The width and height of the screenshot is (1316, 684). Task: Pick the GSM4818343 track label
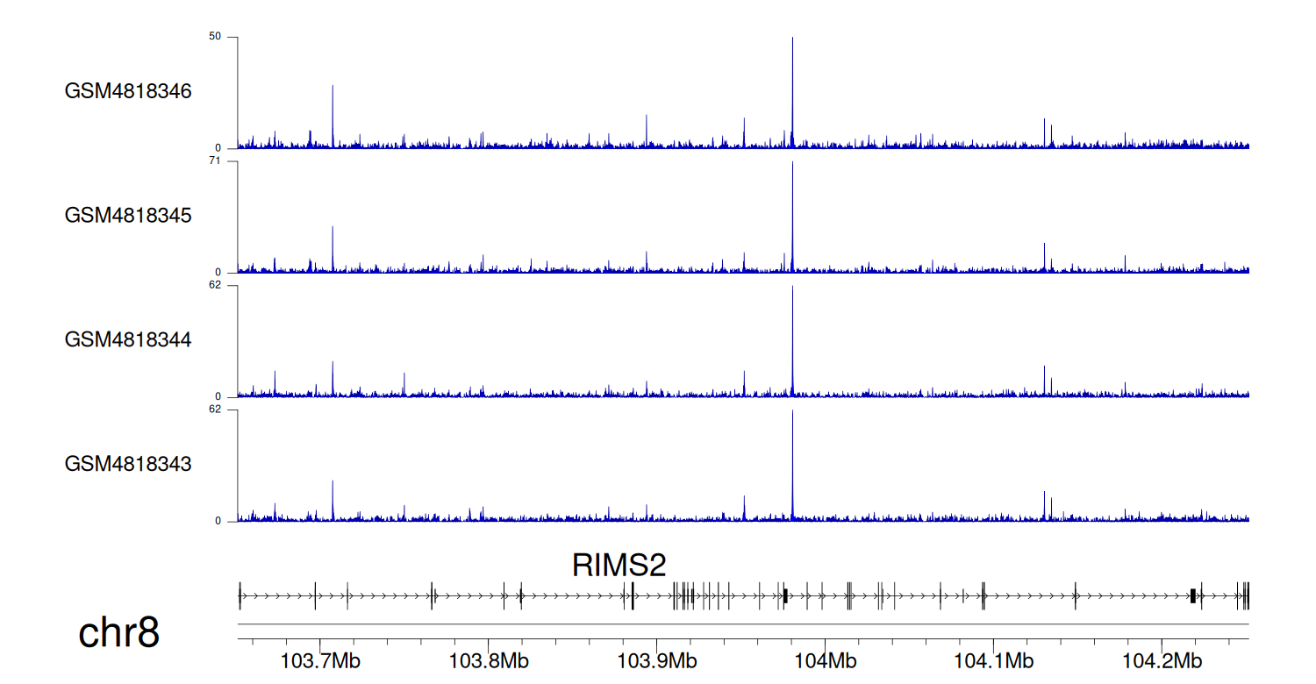(128, 463)
